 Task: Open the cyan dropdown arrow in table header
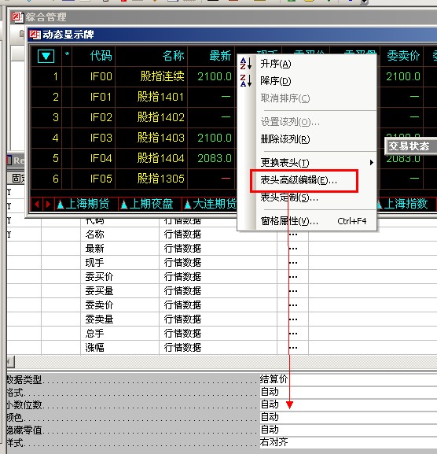tap(46, 56)
